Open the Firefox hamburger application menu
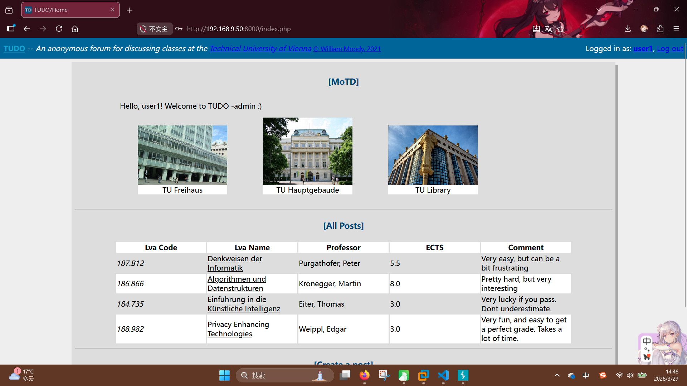Viewport: 687px width, 386px height. point(676,29)
